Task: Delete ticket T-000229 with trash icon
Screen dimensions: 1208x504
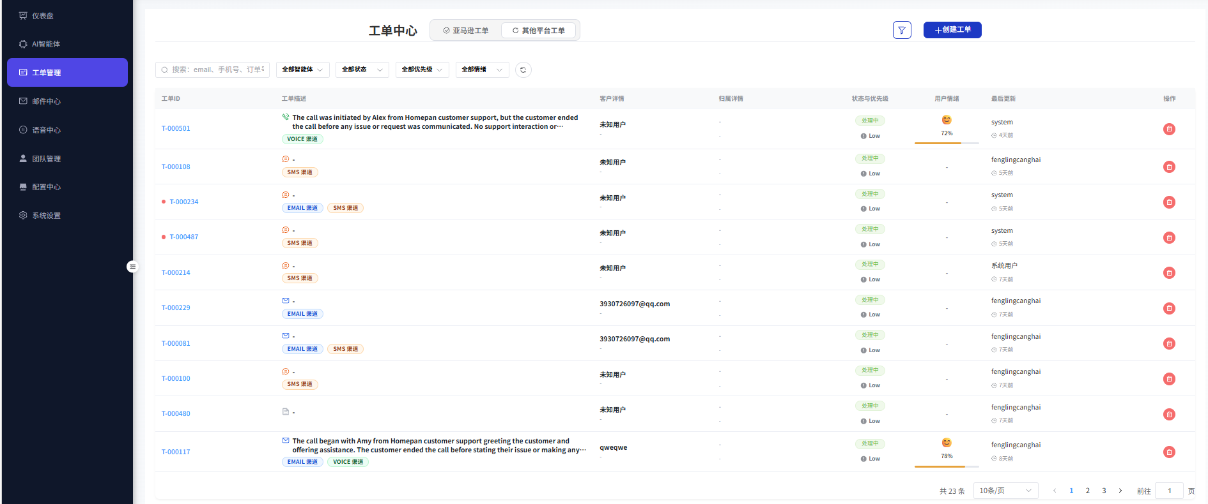Action: pyautogui.click(x=1169, y=308)
